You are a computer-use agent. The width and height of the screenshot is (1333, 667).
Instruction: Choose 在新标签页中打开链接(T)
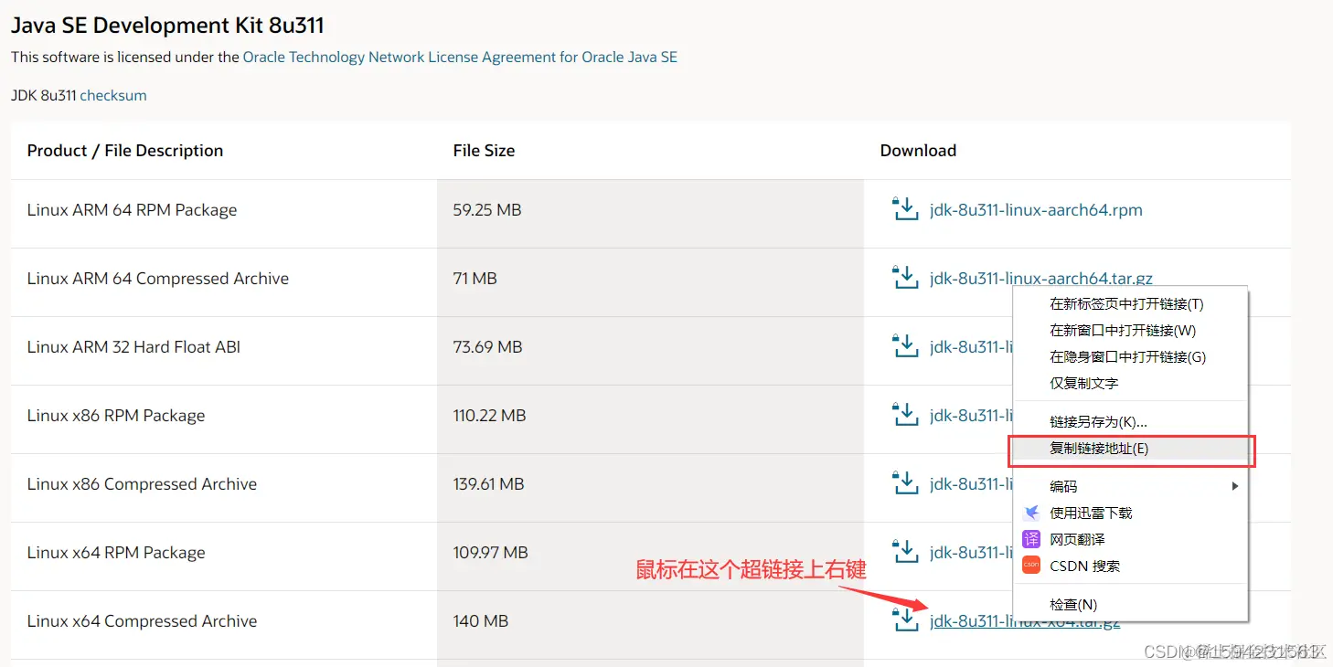[1130, 304]
